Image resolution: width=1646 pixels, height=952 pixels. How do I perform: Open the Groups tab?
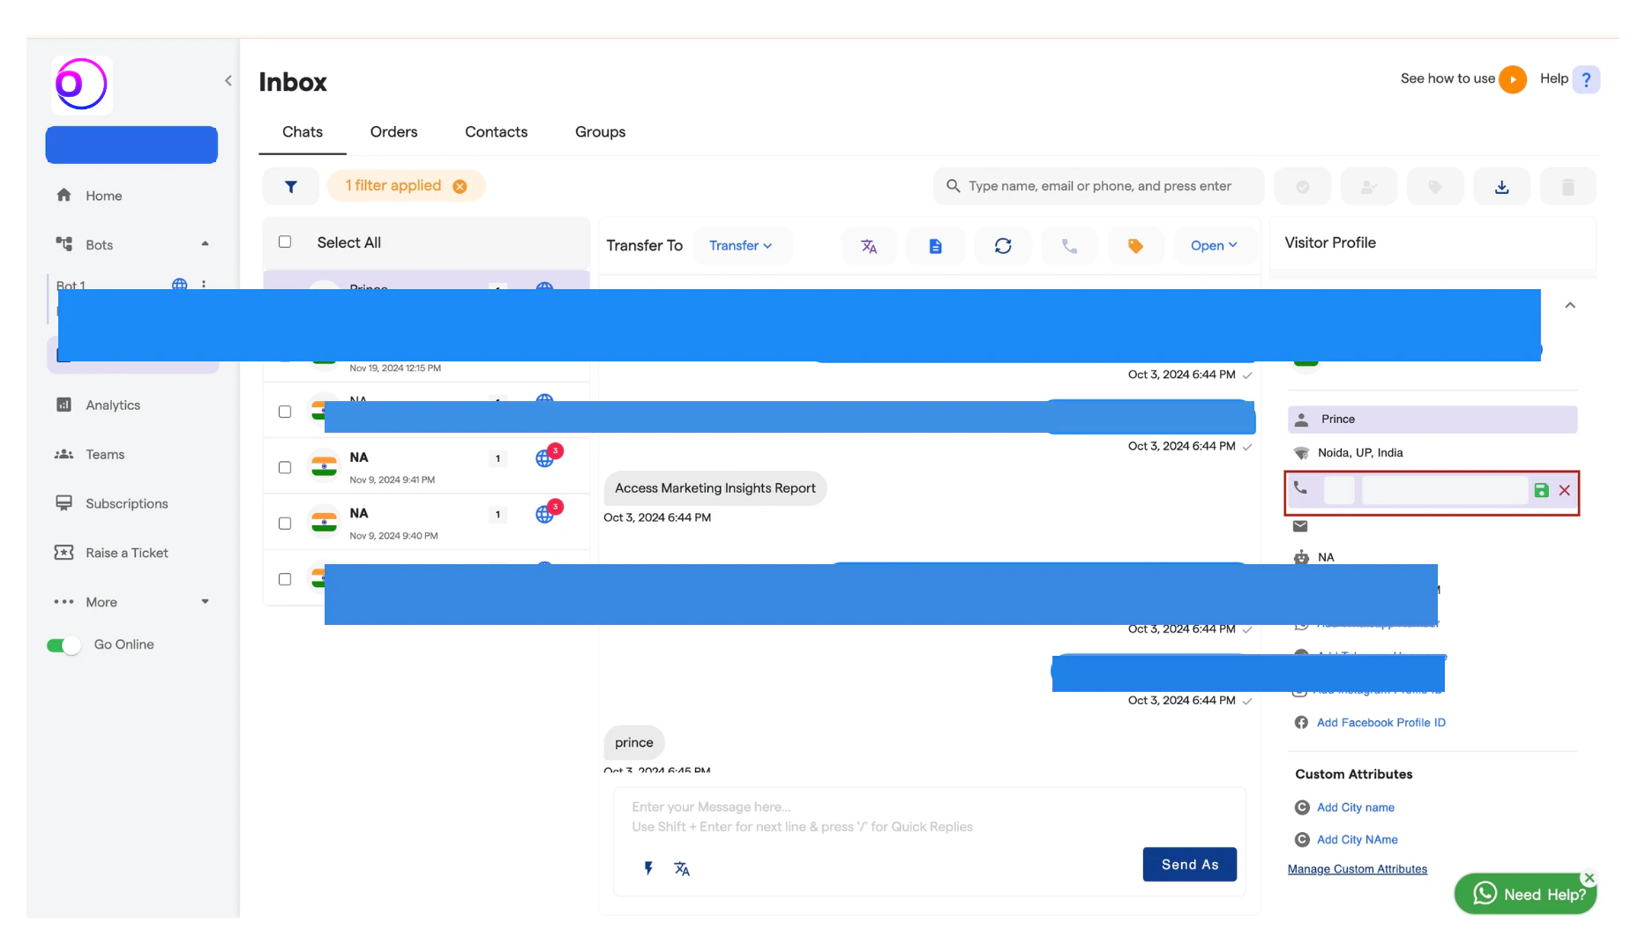click(600, 132)
